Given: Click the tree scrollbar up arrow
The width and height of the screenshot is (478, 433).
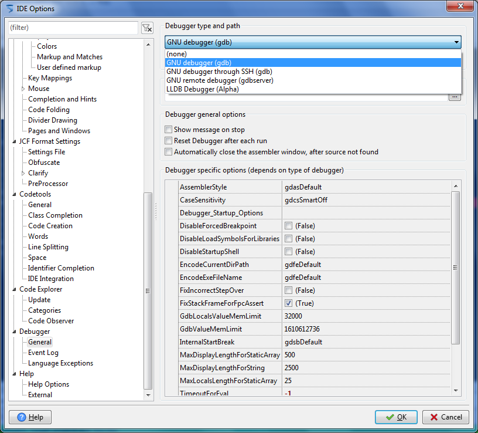Looking at the screenshot, I should pyautogui.click(x=148, y=45).
